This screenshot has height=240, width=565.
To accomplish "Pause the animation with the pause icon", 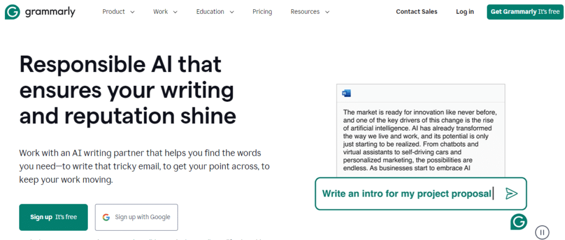I will click(542, 232).
